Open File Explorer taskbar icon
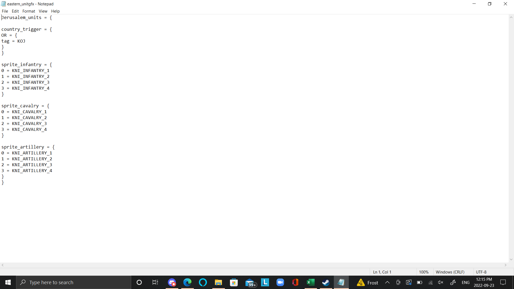 pos(218,282)
